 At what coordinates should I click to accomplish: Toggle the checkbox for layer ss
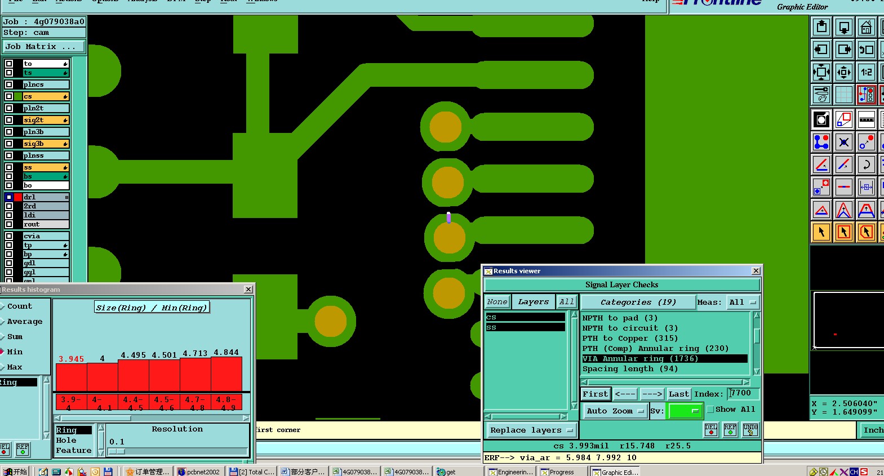(x=9, y=167)
